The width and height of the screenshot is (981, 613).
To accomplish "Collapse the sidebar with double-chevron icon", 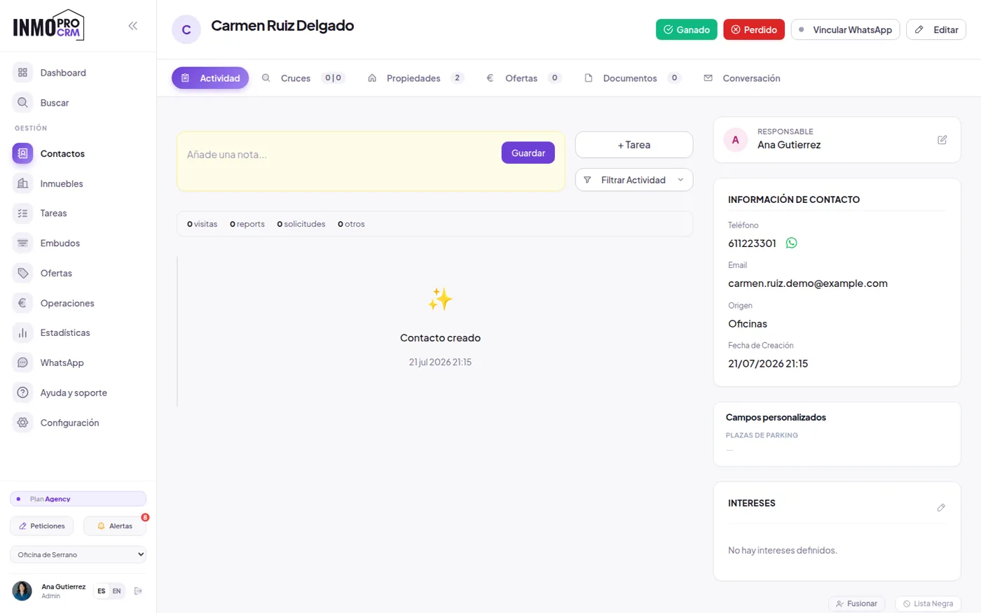I will [x=132, y=26].
